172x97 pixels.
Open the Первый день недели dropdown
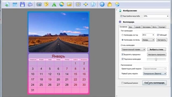click(155, 74)
